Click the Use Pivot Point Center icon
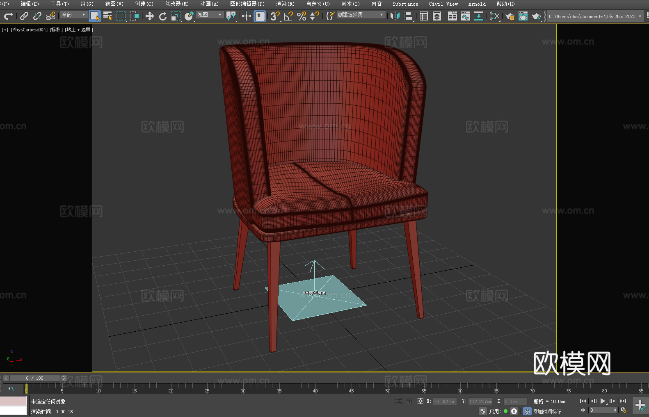 (x=231, y=16)
